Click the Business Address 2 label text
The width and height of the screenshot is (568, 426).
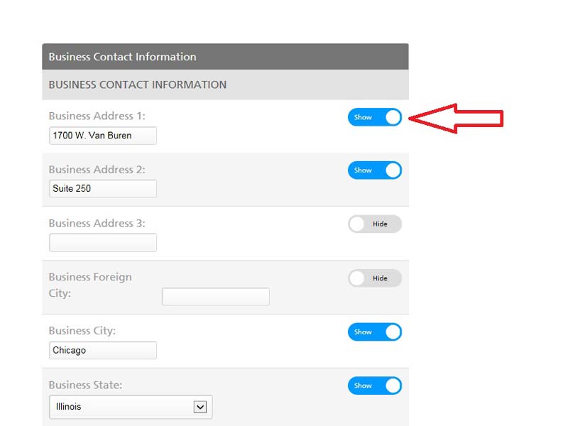click(x=97, y=170)
